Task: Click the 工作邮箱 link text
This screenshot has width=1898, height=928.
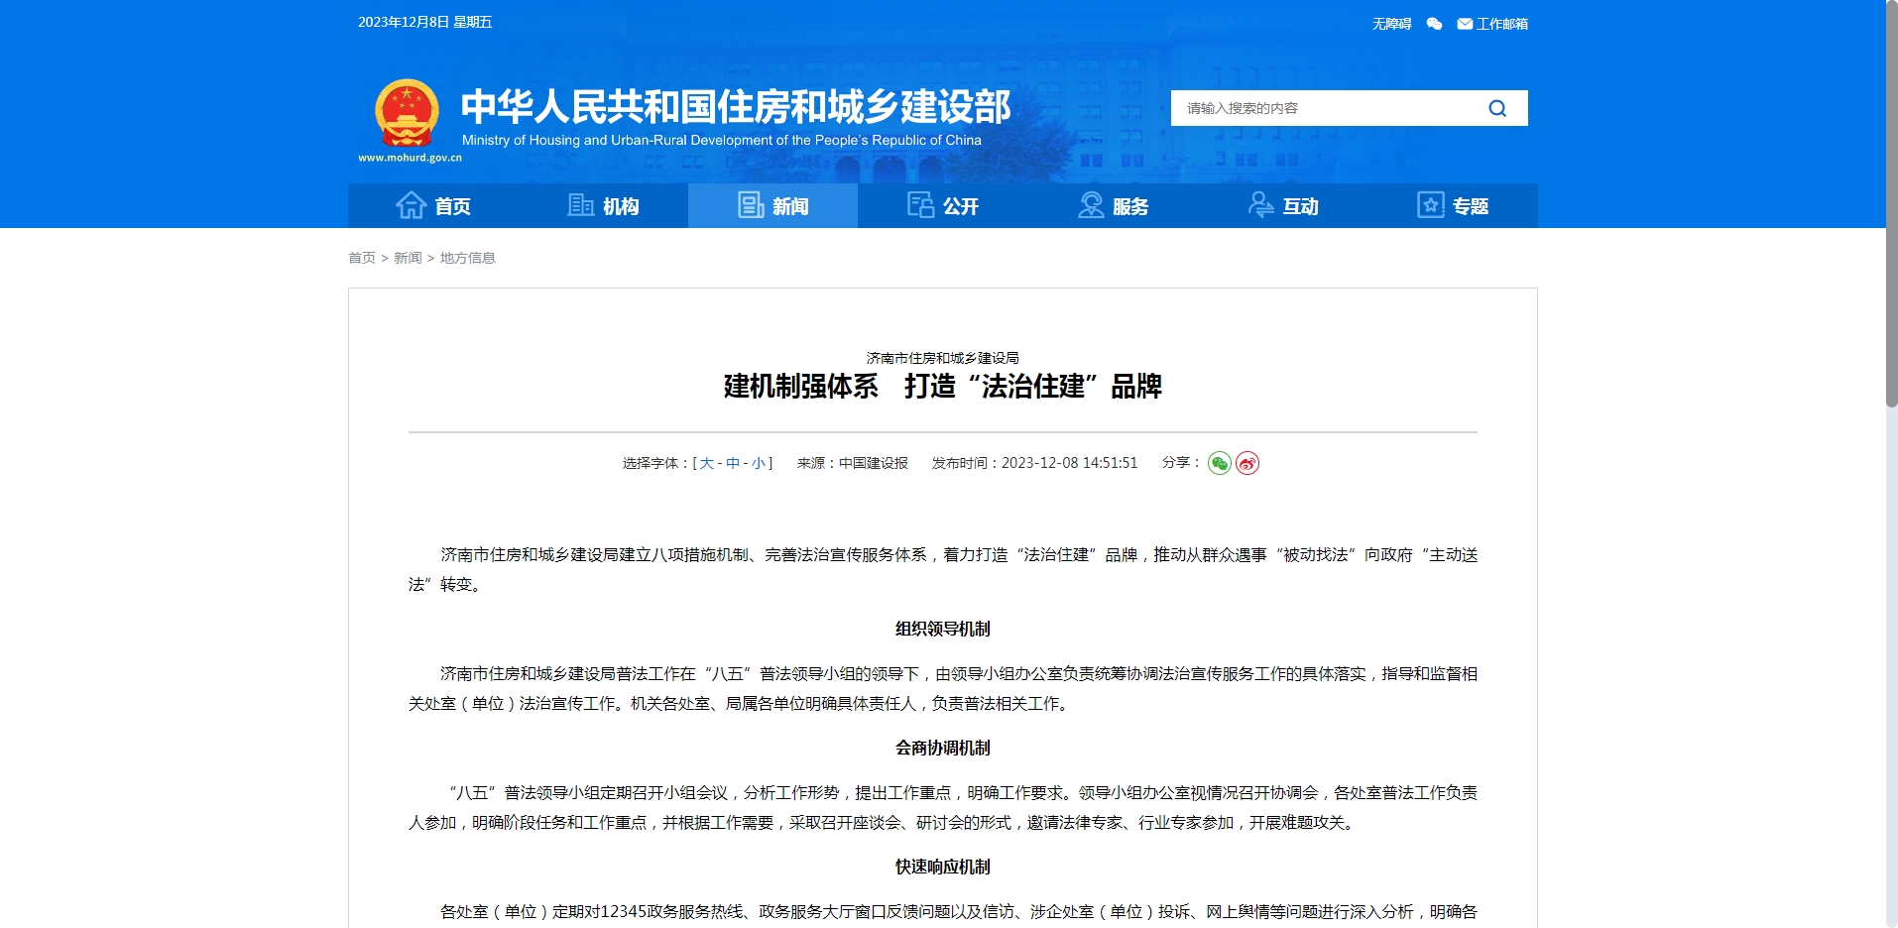Action: click(1502, 24)
